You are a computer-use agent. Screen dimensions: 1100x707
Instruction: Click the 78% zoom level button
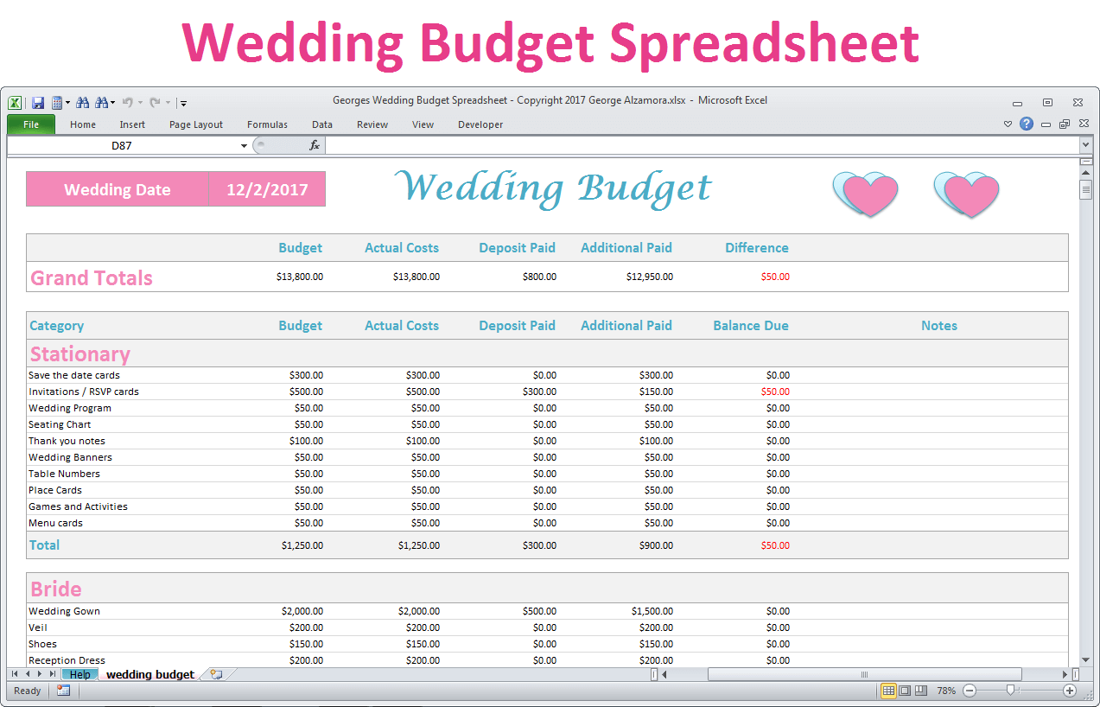pos(946,691)
